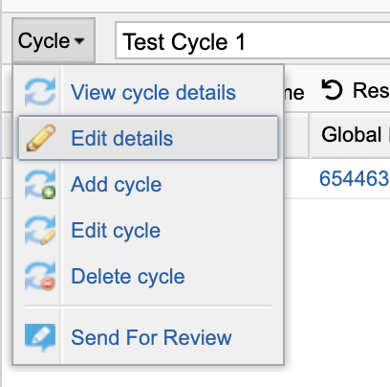The height and width of the screenshot is (387, 390).
Task: Click the Res button text next to arrow
Action: coord(371,90)
